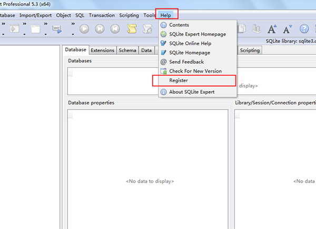Click the script scroll toolbar icon
Image resolution: width=316 pixels, height=229 pixels.
click(x=132, y=29)
